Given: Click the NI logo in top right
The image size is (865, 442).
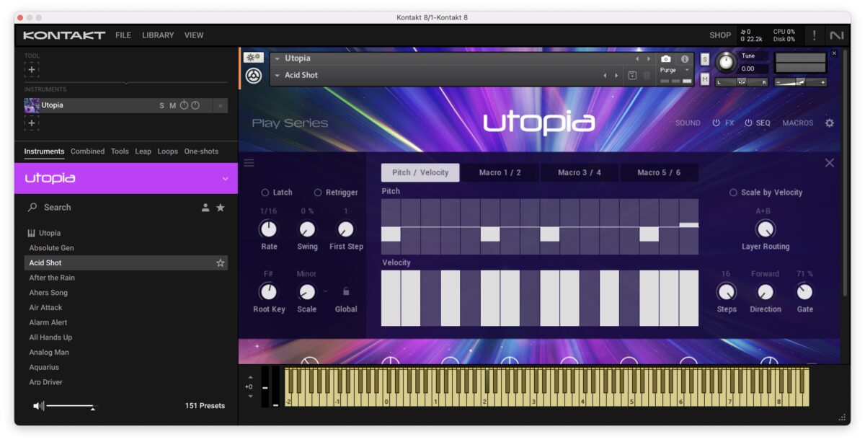Looking at the screenshot, I should (x=836, y=35).
